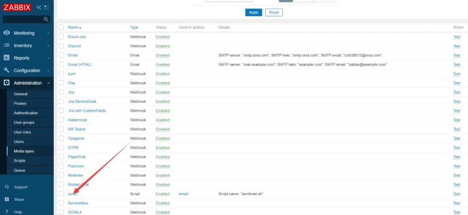Expand the Configuration menu chevron
Viewport: 468px width, 215px height.
48,71
